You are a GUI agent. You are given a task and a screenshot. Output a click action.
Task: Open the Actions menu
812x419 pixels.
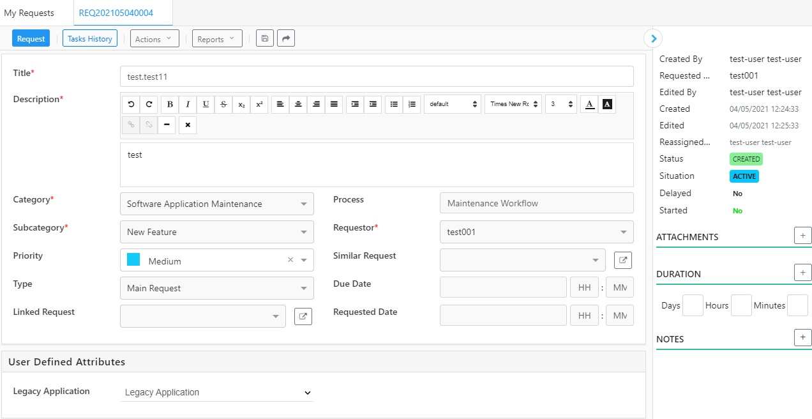(x=154, y=39)
